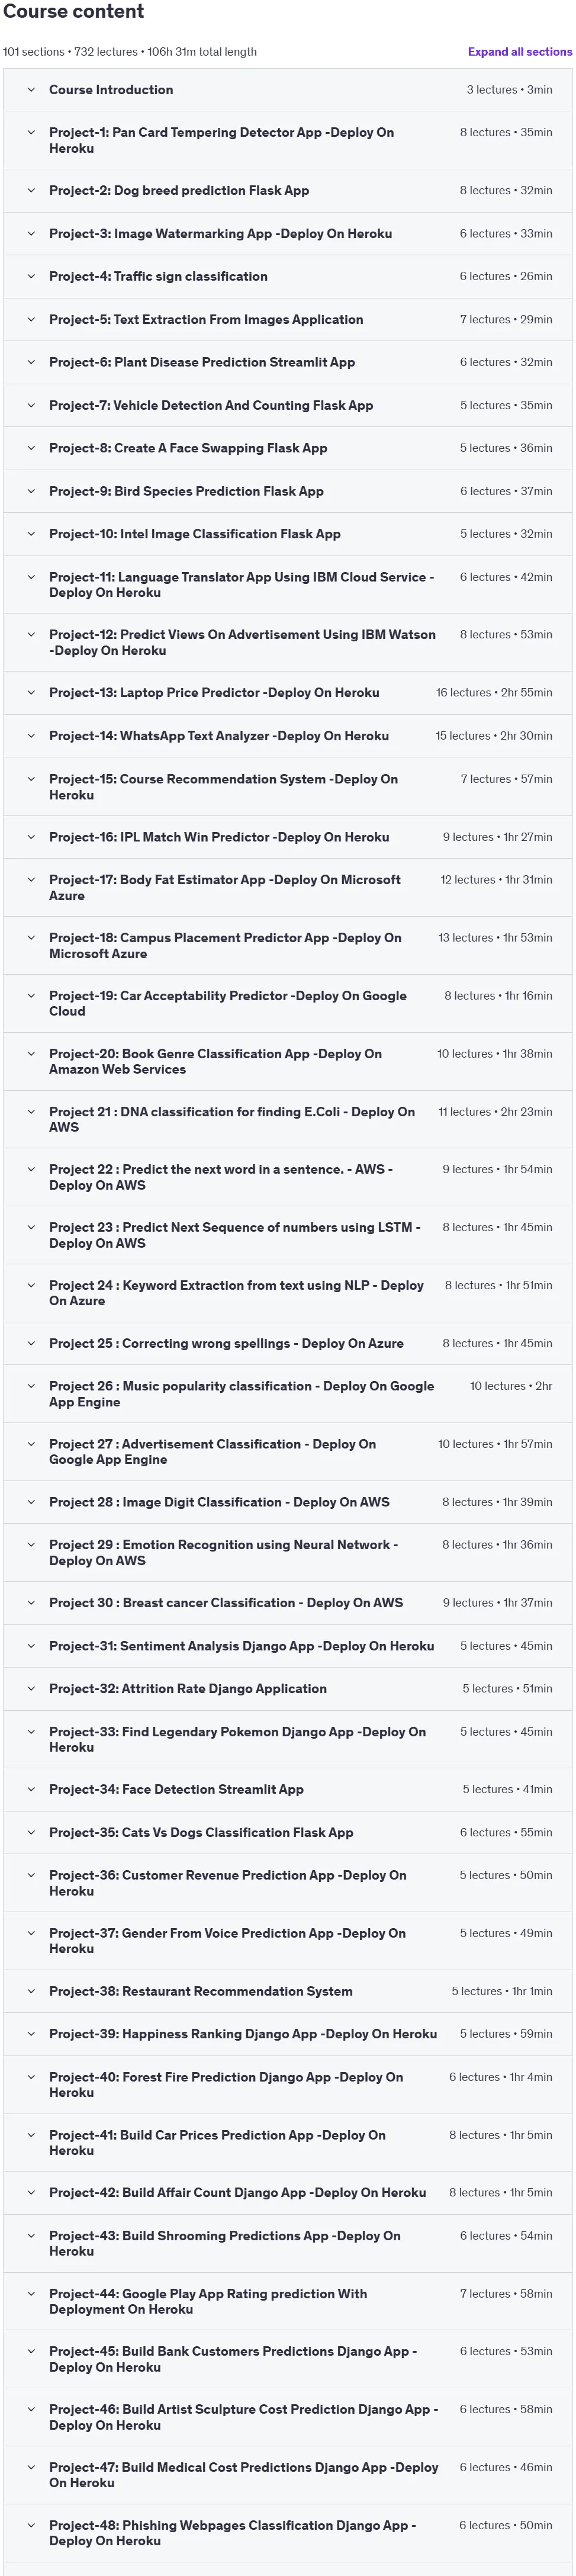Viewport: 576px width, 2576px height.
Task: Expand chevron for Project-5 Text Extraction
Action: tap(31, 319)
